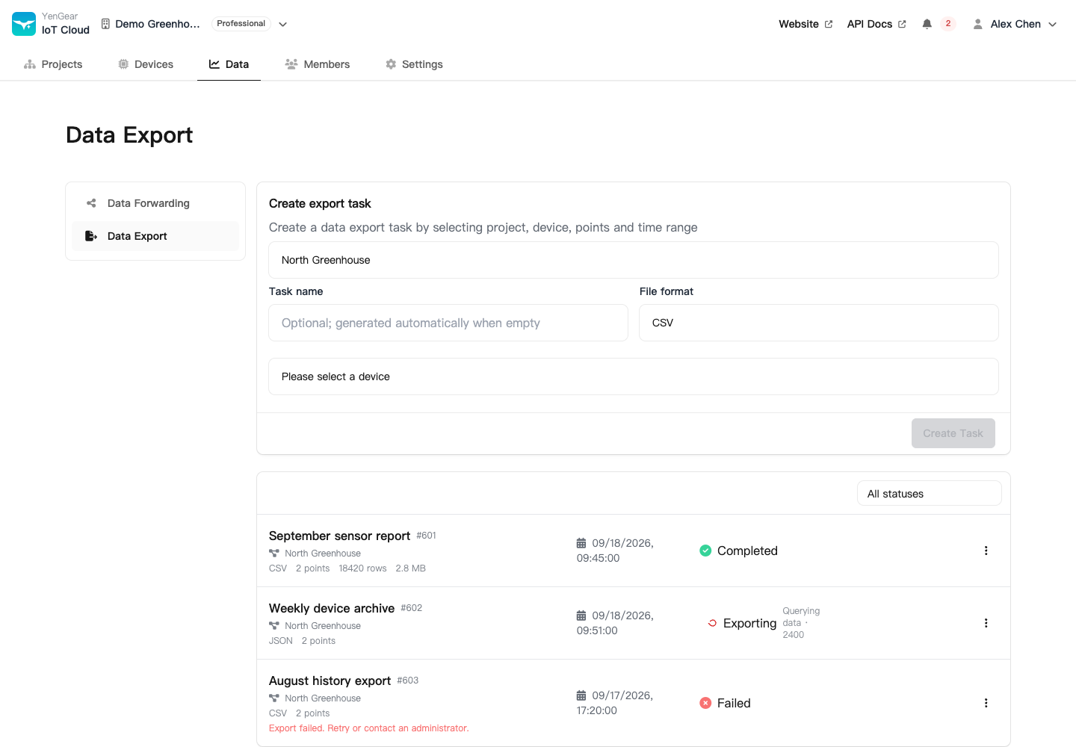The width and height of the screenshot is (1076, 747).
Task: Expand the organization switcher chevron
Action: click(x=283, y=24)
